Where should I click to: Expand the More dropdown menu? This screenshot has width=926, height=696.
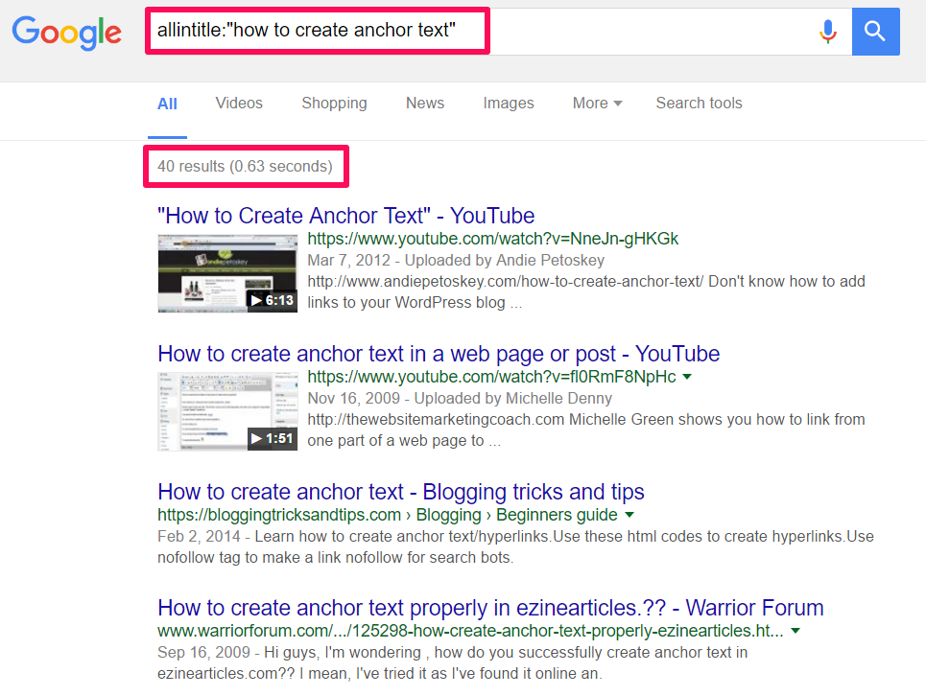(597, 104)
